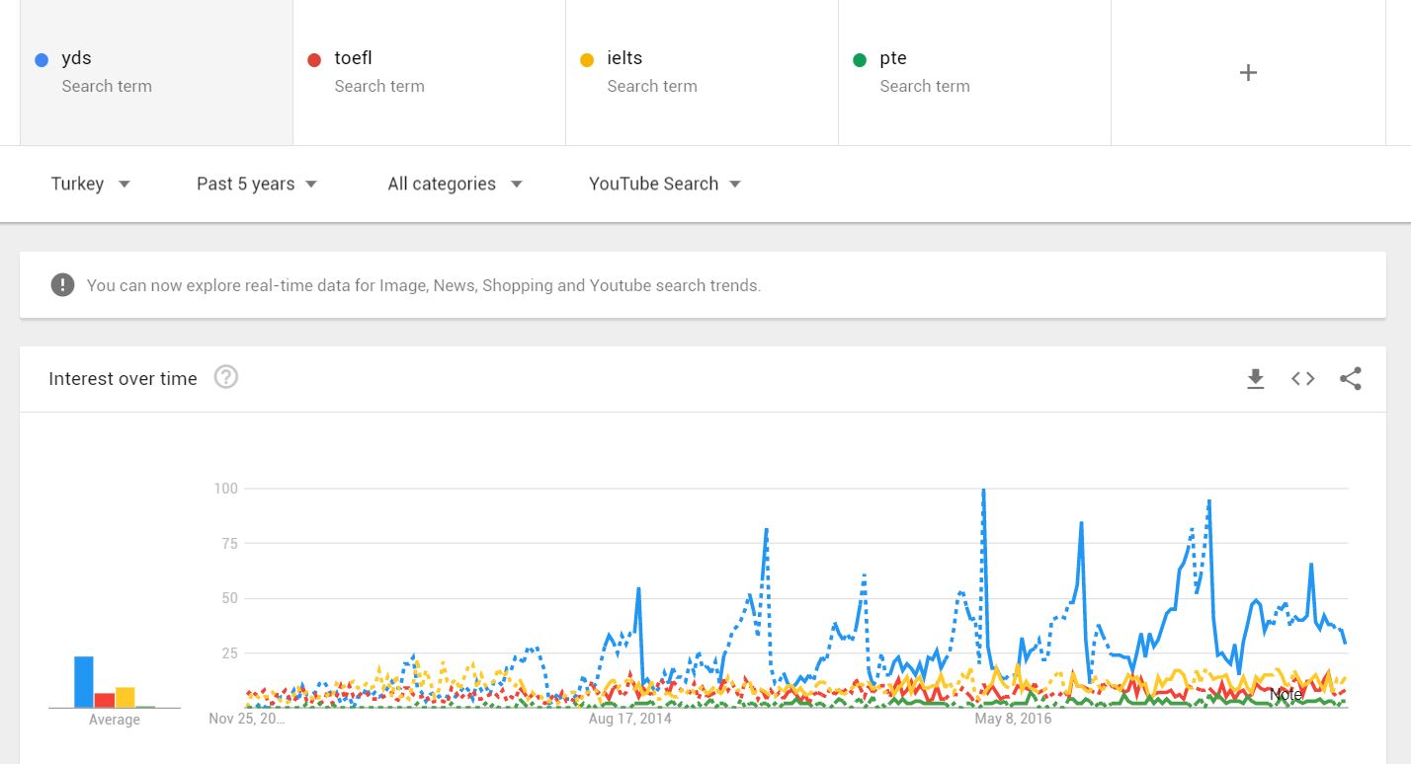Image resolution: width=1411 pixels, height=764 pixels.
Task: Open the Turkey region dropdown
Action: [91, 184]
